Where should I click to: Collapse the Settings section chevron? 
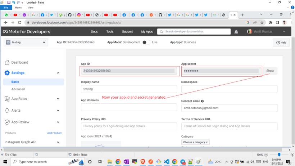tap(58, 73)
